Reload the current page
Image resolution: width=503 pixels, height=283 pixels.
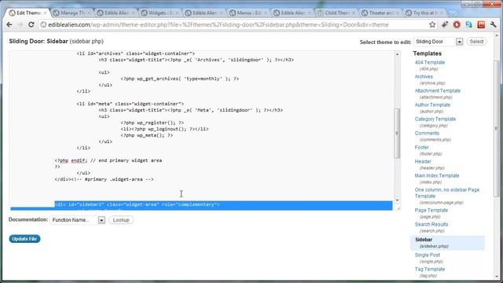pyautogui.click(x=31, y=24)
